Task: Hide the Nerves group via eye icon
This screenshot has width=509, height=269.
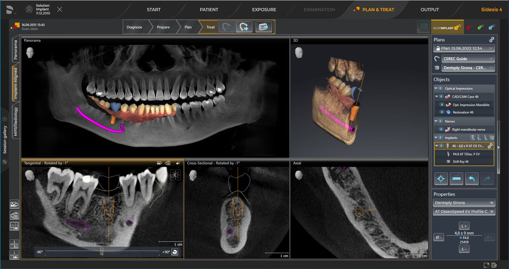Action: tap(440, 121)
